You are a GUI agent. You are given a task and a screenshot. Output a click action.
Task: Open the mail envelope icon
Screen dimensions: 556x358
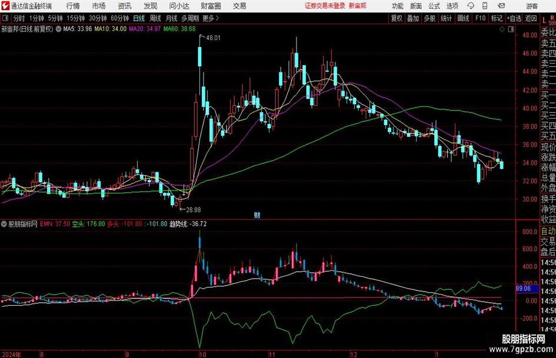[x=501, y=6]
